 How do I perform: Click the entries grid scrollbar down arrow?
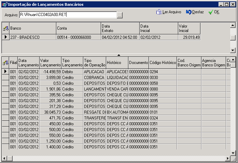[233, 153]
